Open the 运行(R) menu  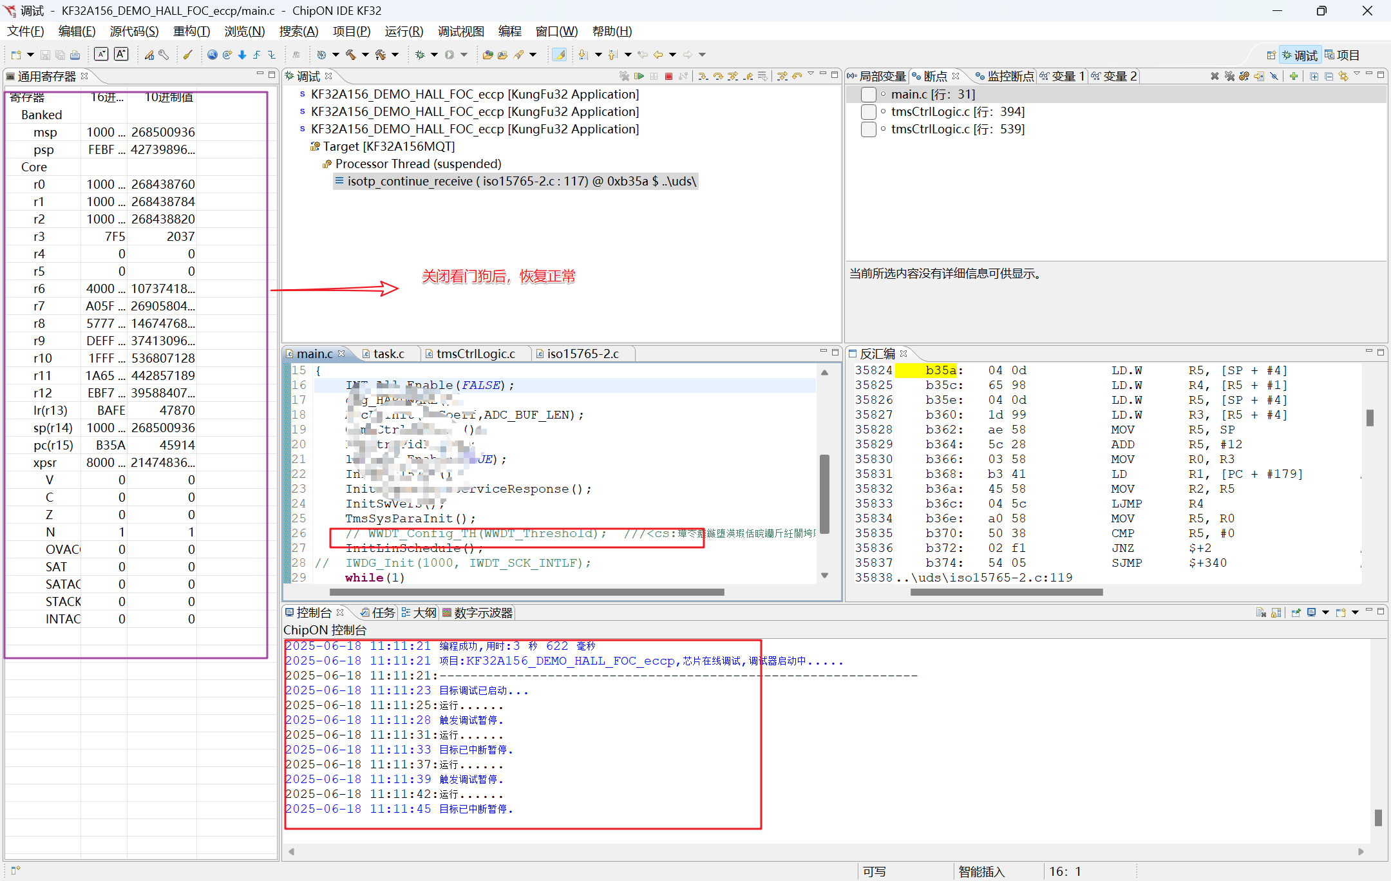(404, 31)
